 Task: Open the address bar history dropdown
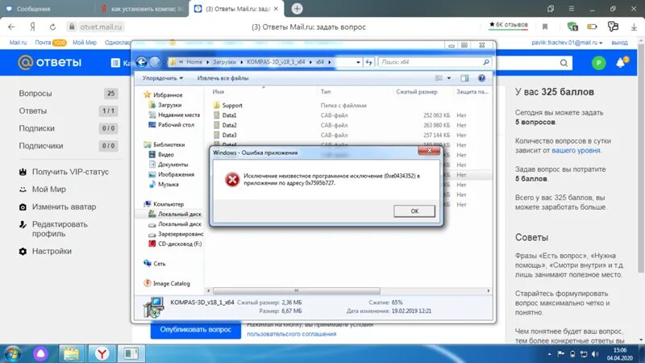[358, 62]
